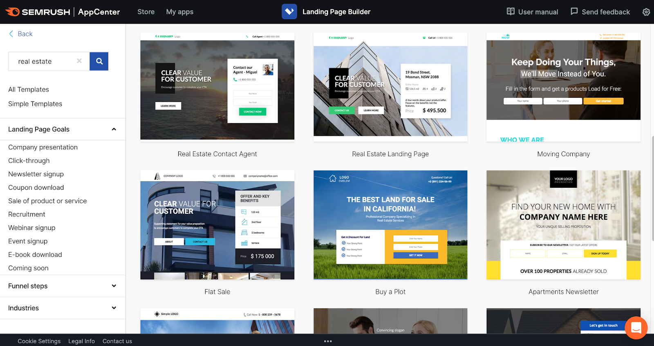
Task: Click the Back link text
Action: [25, 34]
